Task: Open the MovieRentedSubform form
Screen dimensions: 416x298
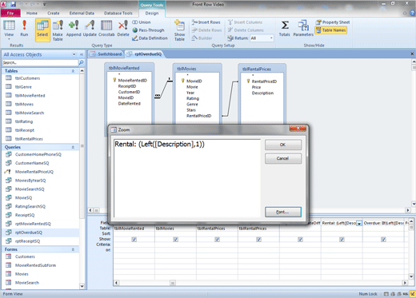Action: pyautogui.click(x=35, y=265)
